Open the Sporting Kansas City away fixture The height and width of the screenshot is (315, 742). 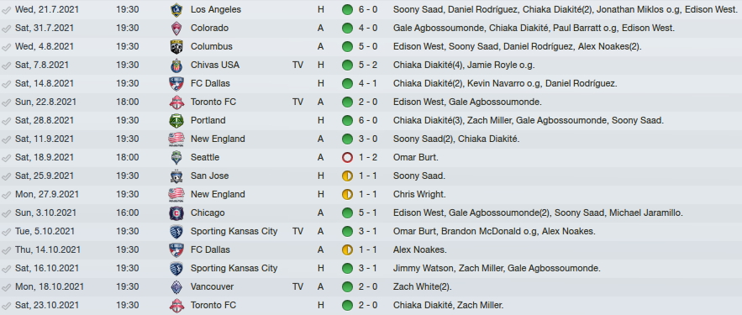234,231
